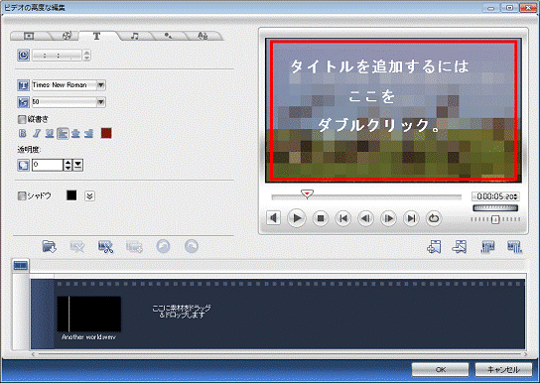Click the drag-and-drop placeholder text
This screenshot has height=383, width=540.
(182, 312)
